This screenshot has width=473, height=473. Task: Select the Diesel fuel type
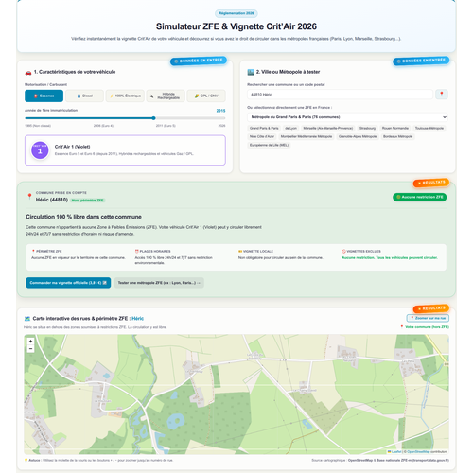tap(84, 96)
